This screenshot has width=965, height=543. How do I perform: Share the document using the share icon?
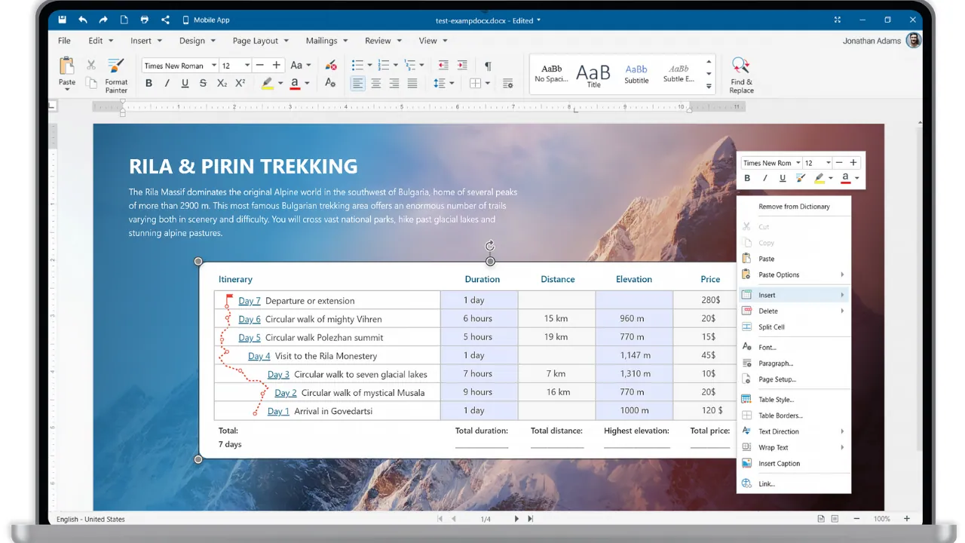[x=165, y=20]
